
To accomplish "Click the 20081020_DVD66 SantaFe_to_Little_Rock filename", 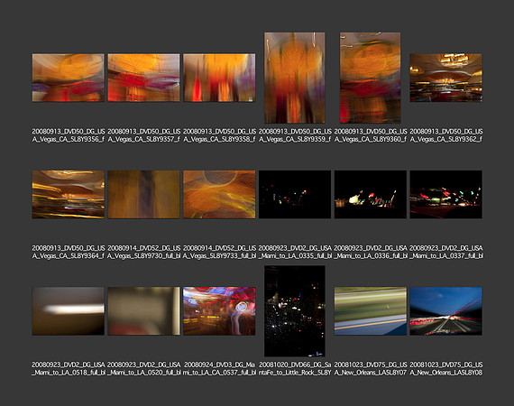I will [295, 368].
